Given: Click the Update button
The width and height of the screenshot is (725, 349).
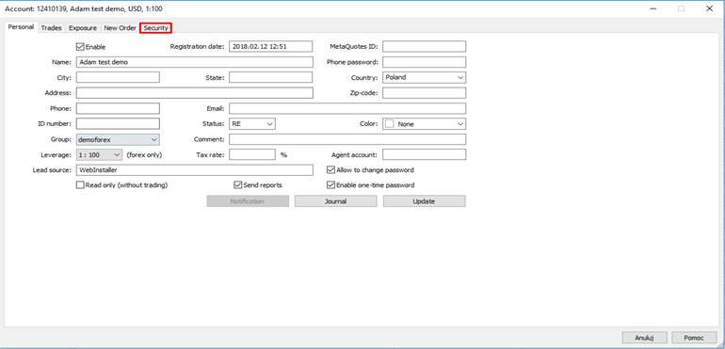Looking at the screenshot, I should click(424, 201).
